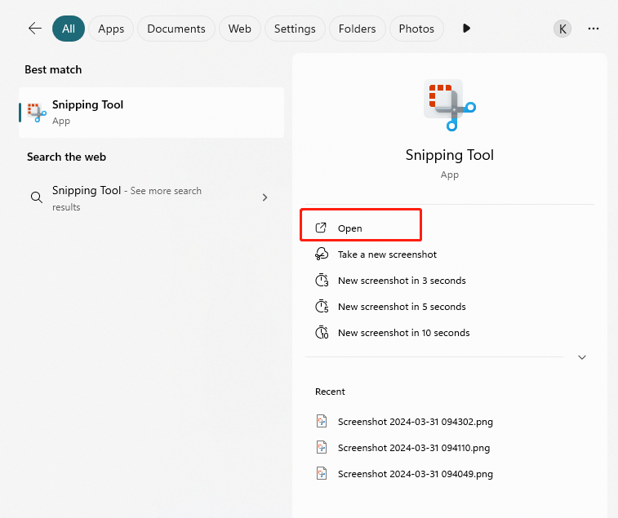Expand web result with the right chevron
Screen dimensions: 618x518
(265, 197)
